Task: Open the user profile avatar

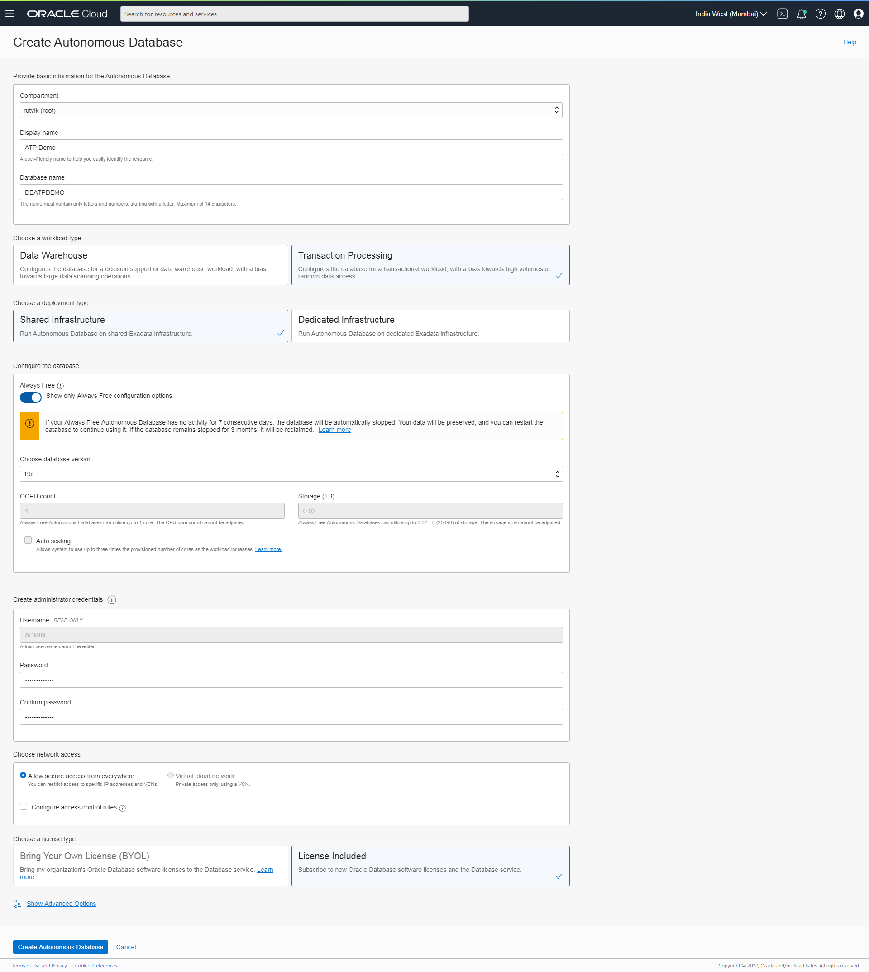Action: [858, 14]
